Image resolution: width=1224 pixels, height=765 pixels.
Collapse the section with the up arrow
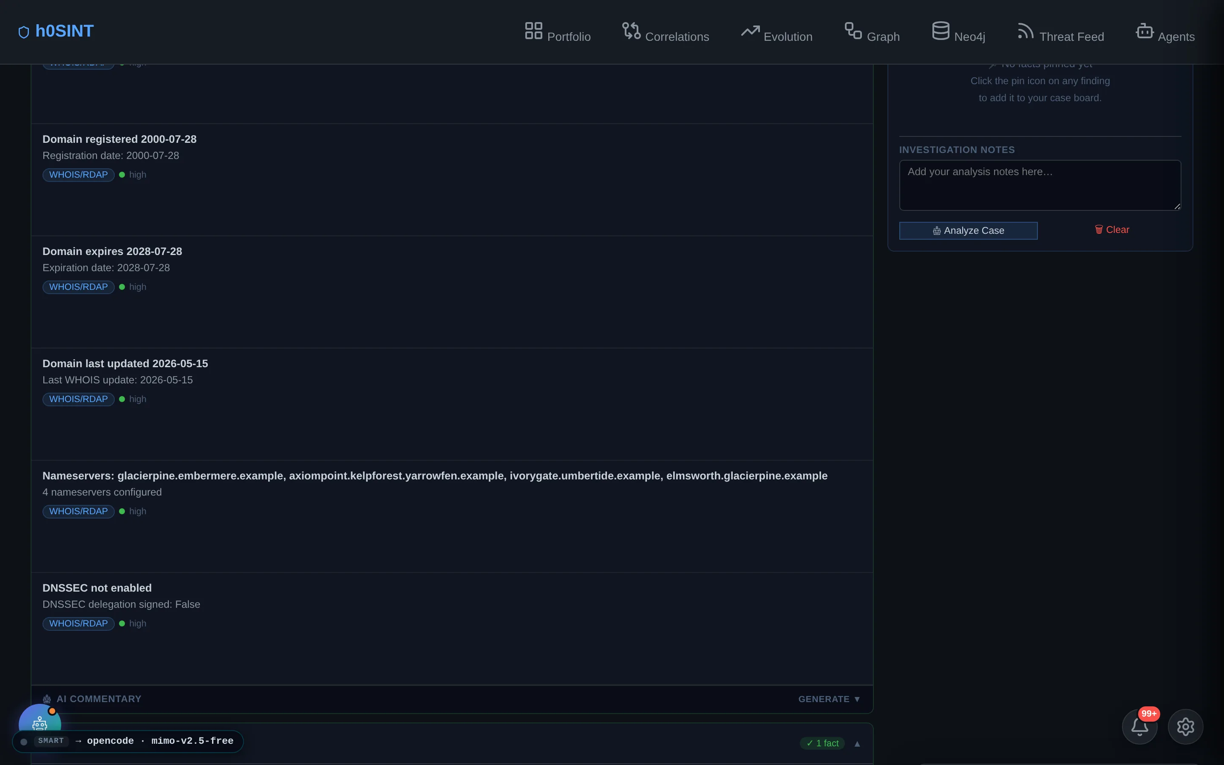point(857,743)
